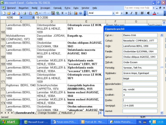
Task: Click the form scrollbar thumb
Action: [x=162, y=67]
